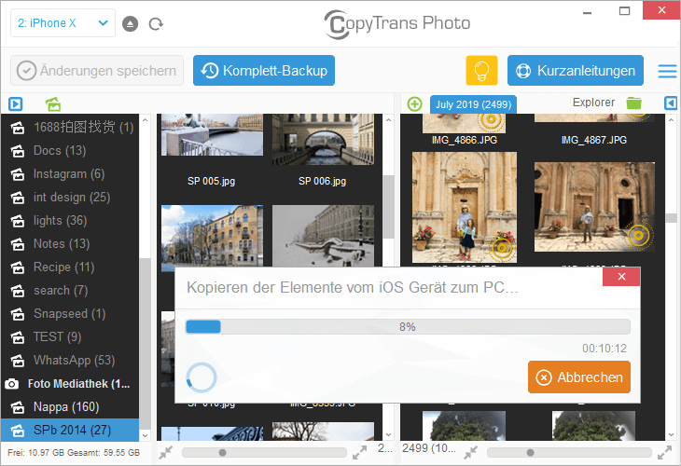Screen dimensions: 681x466
Task: Click album list scroll down arrow
Action: click(x=145, y=435)
